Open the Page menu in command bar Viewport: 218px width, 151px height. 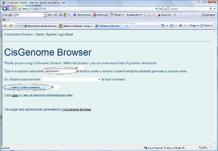coord(193,26)
